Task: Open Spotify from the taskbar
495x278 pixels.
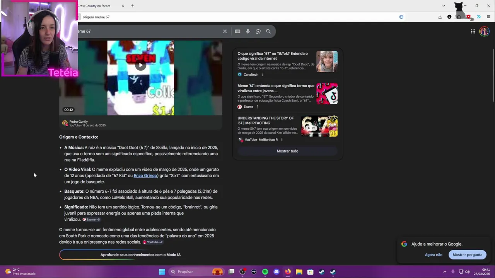Action: click(x=265, y=272)
